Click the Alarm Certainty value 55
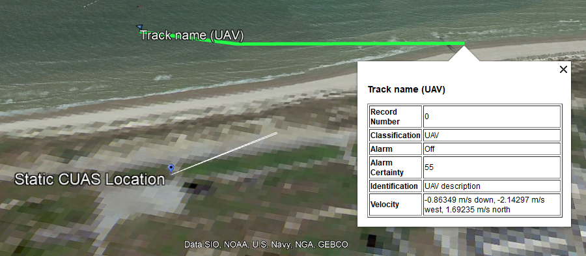Image resolution: width=586 pixels, height=256 pixels. tap(492, 167)
